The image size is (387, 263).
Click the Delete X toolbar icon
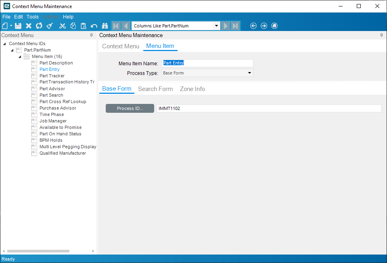(x=29, y=26)
